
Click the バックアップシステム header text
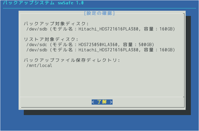29,3
